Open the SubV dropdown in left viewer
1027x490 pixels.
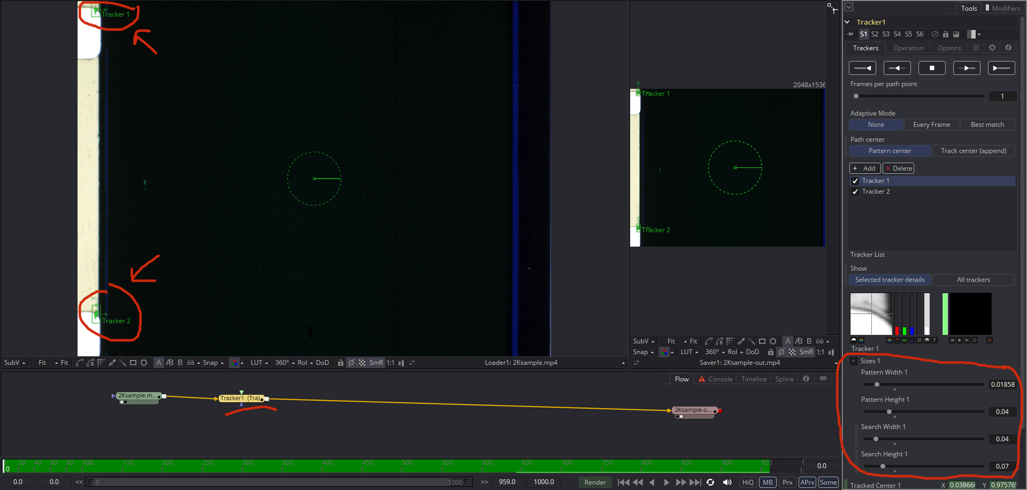(x=14, y=363)
